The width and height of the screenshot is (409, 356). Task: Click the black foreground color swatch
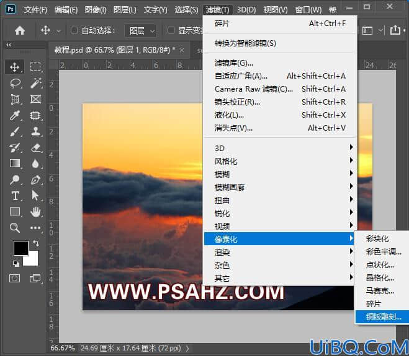coord(21,248)
